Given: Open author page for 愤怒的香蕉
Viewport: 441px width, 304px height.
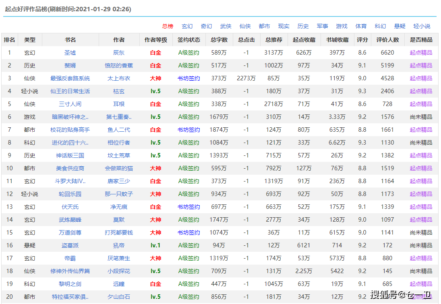Looking at the screenshot, I should [x=119, y=65].
